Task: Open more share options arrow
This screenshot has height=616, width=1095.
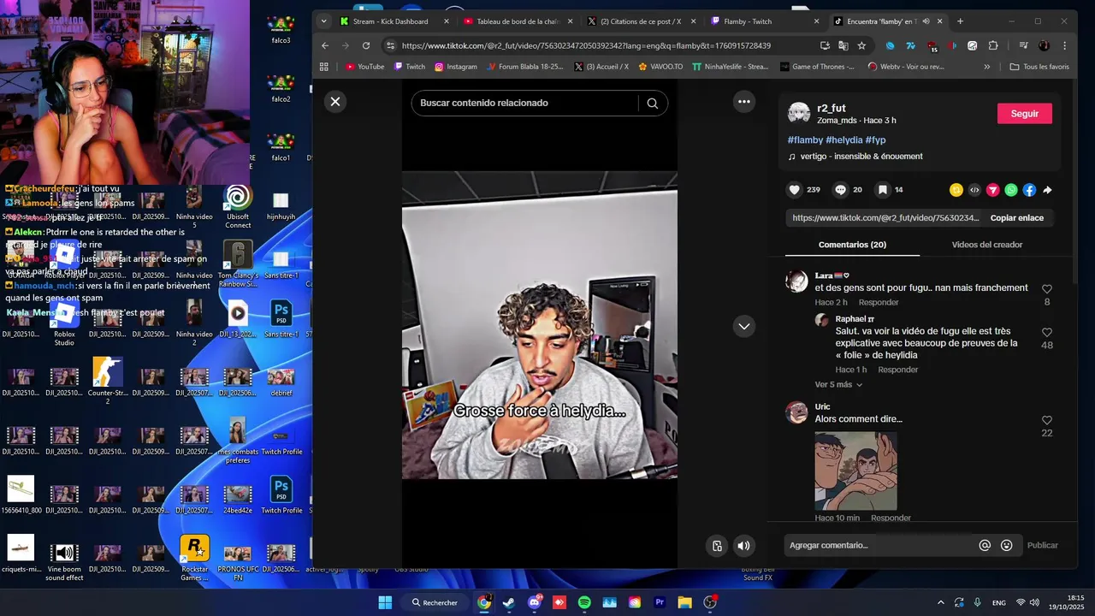Action: (1047, 190)
